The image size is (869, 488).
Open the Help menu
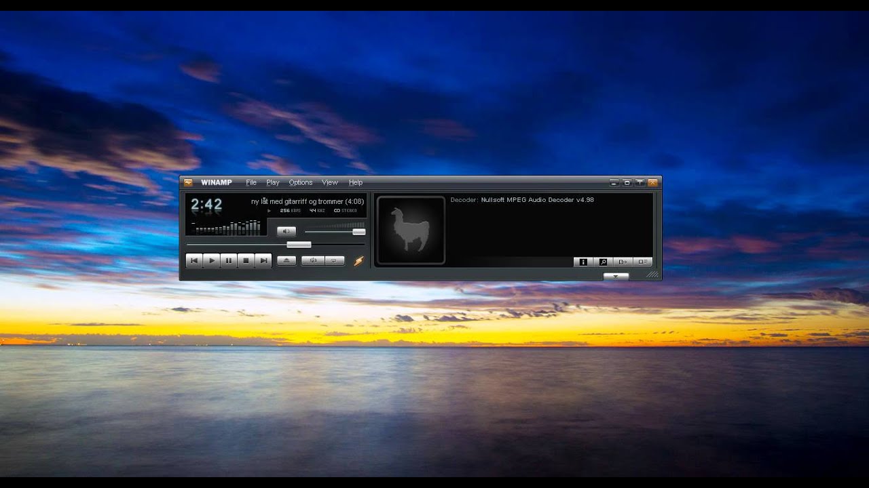pos(356,182)
